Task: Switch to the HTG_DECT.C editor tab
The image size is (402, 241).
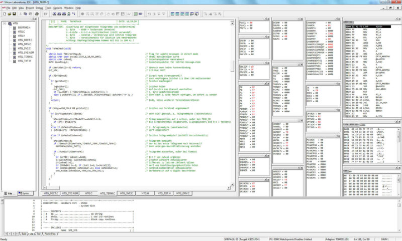Action: (51, 193)
